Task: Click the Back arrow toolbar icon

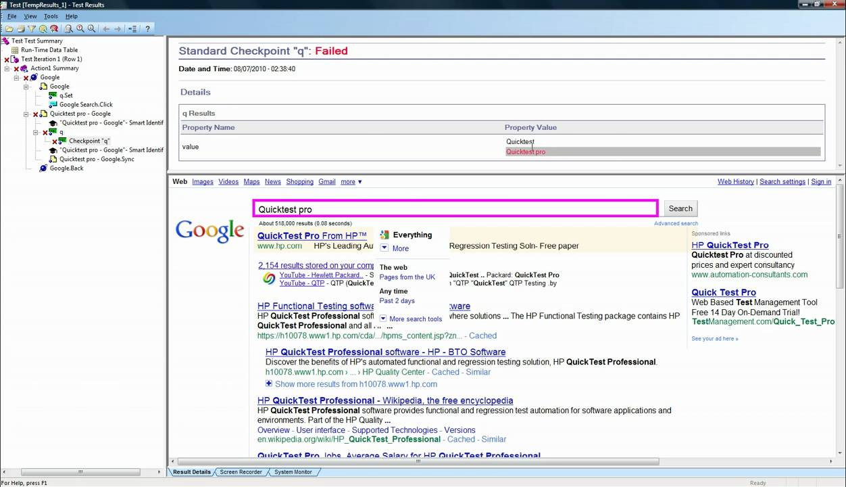Action: [106, 28]
